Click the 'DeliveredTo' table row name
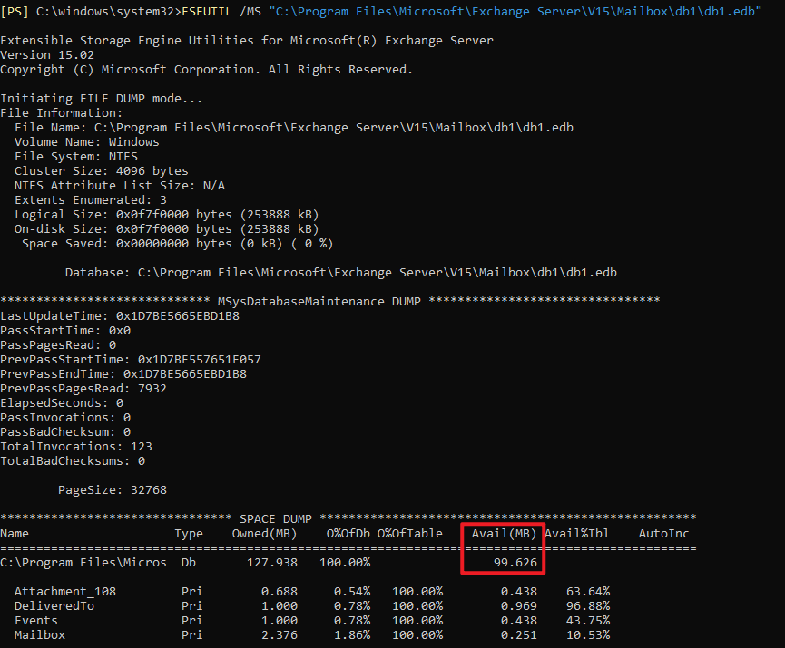The height and width of the screenshot is (648, 785). tap(54, 606)
